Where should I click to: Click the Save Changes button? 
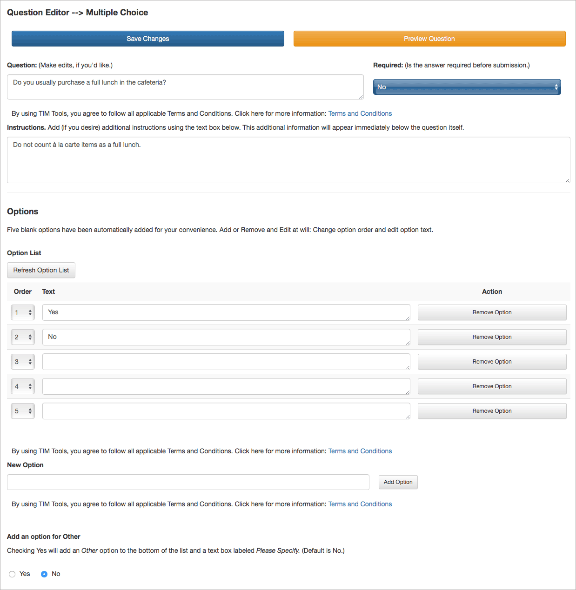148,39
